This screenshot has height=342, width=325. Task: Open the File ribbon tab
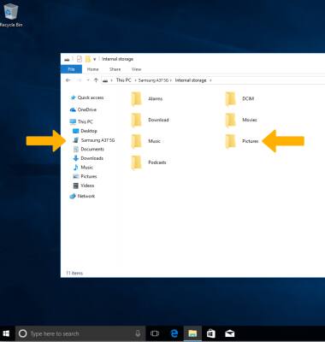pos(71,69)
